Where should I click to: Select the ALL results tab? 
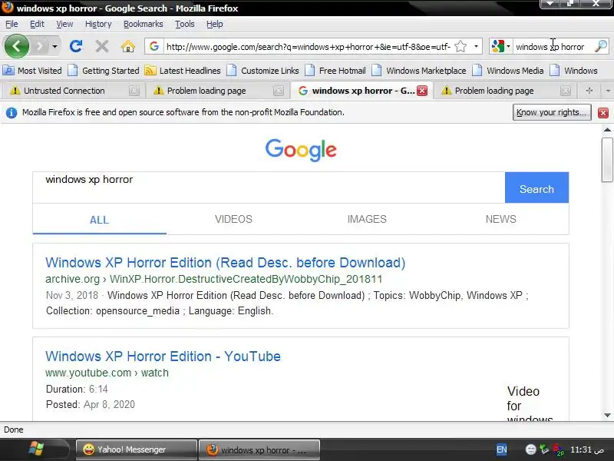coord(100,220)
